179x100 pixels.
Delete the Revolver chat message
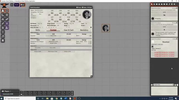(x=177, y=39)
